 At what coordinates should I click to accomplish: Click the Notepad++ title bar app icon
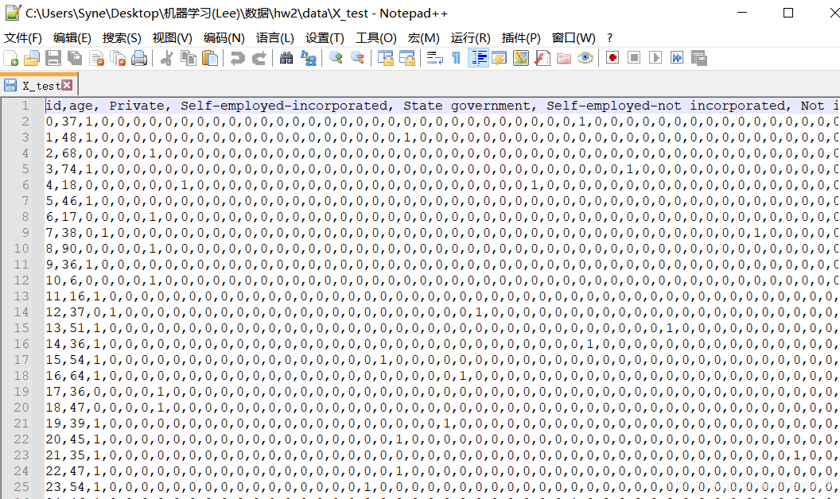click(13, 13)
